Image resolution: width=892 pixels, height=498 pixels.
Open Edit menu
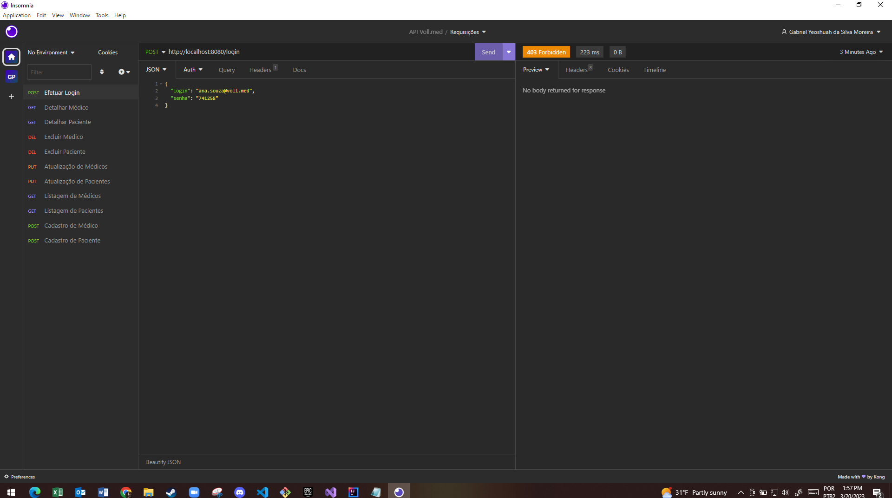(x=41, y=15)
